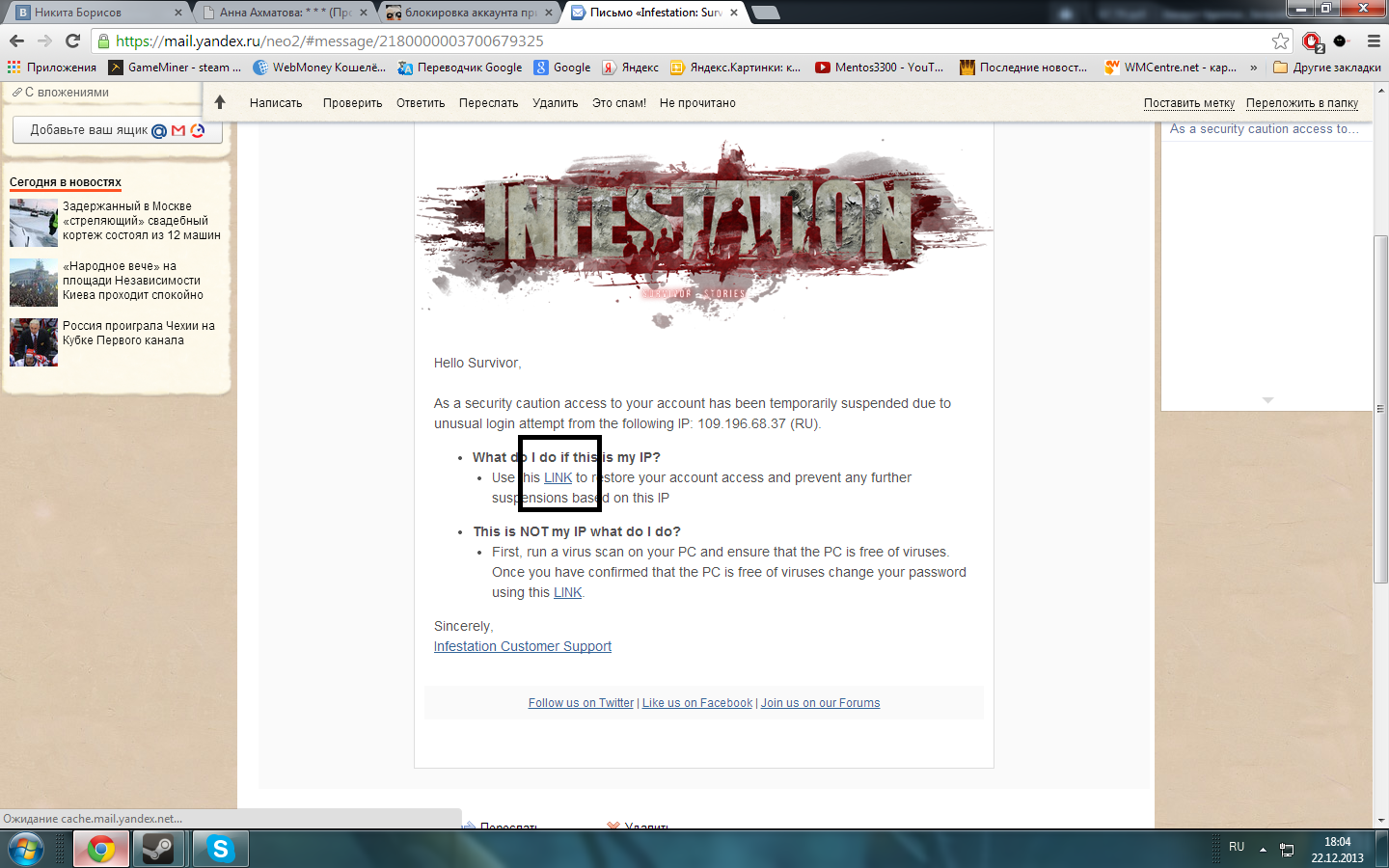Open the Google bookmark
Screen dimensions: 1389x868
point(562,68)
